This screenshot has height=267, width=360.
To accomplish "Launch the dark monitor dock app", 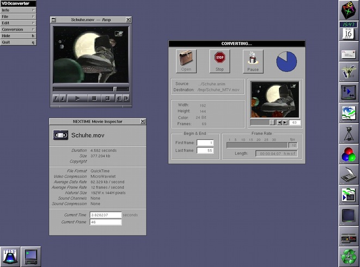I will pyautogui.click(x=349, y=215).
